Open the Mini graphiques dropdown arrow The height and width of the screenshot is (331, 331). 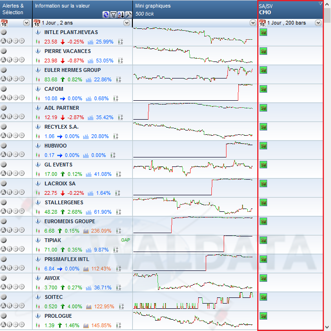click(x=253, y=23)
